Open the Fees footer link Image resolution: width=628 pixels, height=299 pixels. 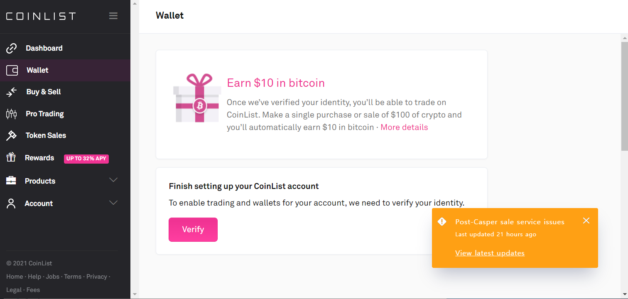[33, 290]
